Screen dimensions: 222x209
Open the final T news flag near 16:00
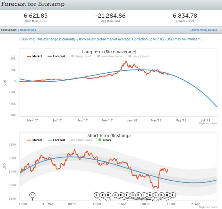pyautogui.click(x=173, y=195)
